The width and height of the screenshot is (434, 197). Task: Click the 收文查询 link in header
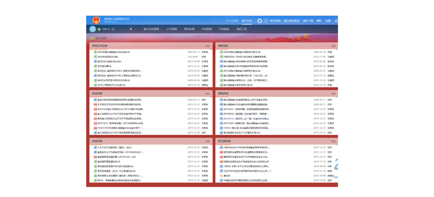(275, 21)
